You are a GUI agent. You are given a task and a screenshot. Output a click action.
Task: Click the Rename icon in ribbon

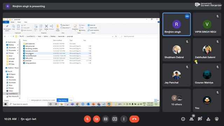pos(51,27)
